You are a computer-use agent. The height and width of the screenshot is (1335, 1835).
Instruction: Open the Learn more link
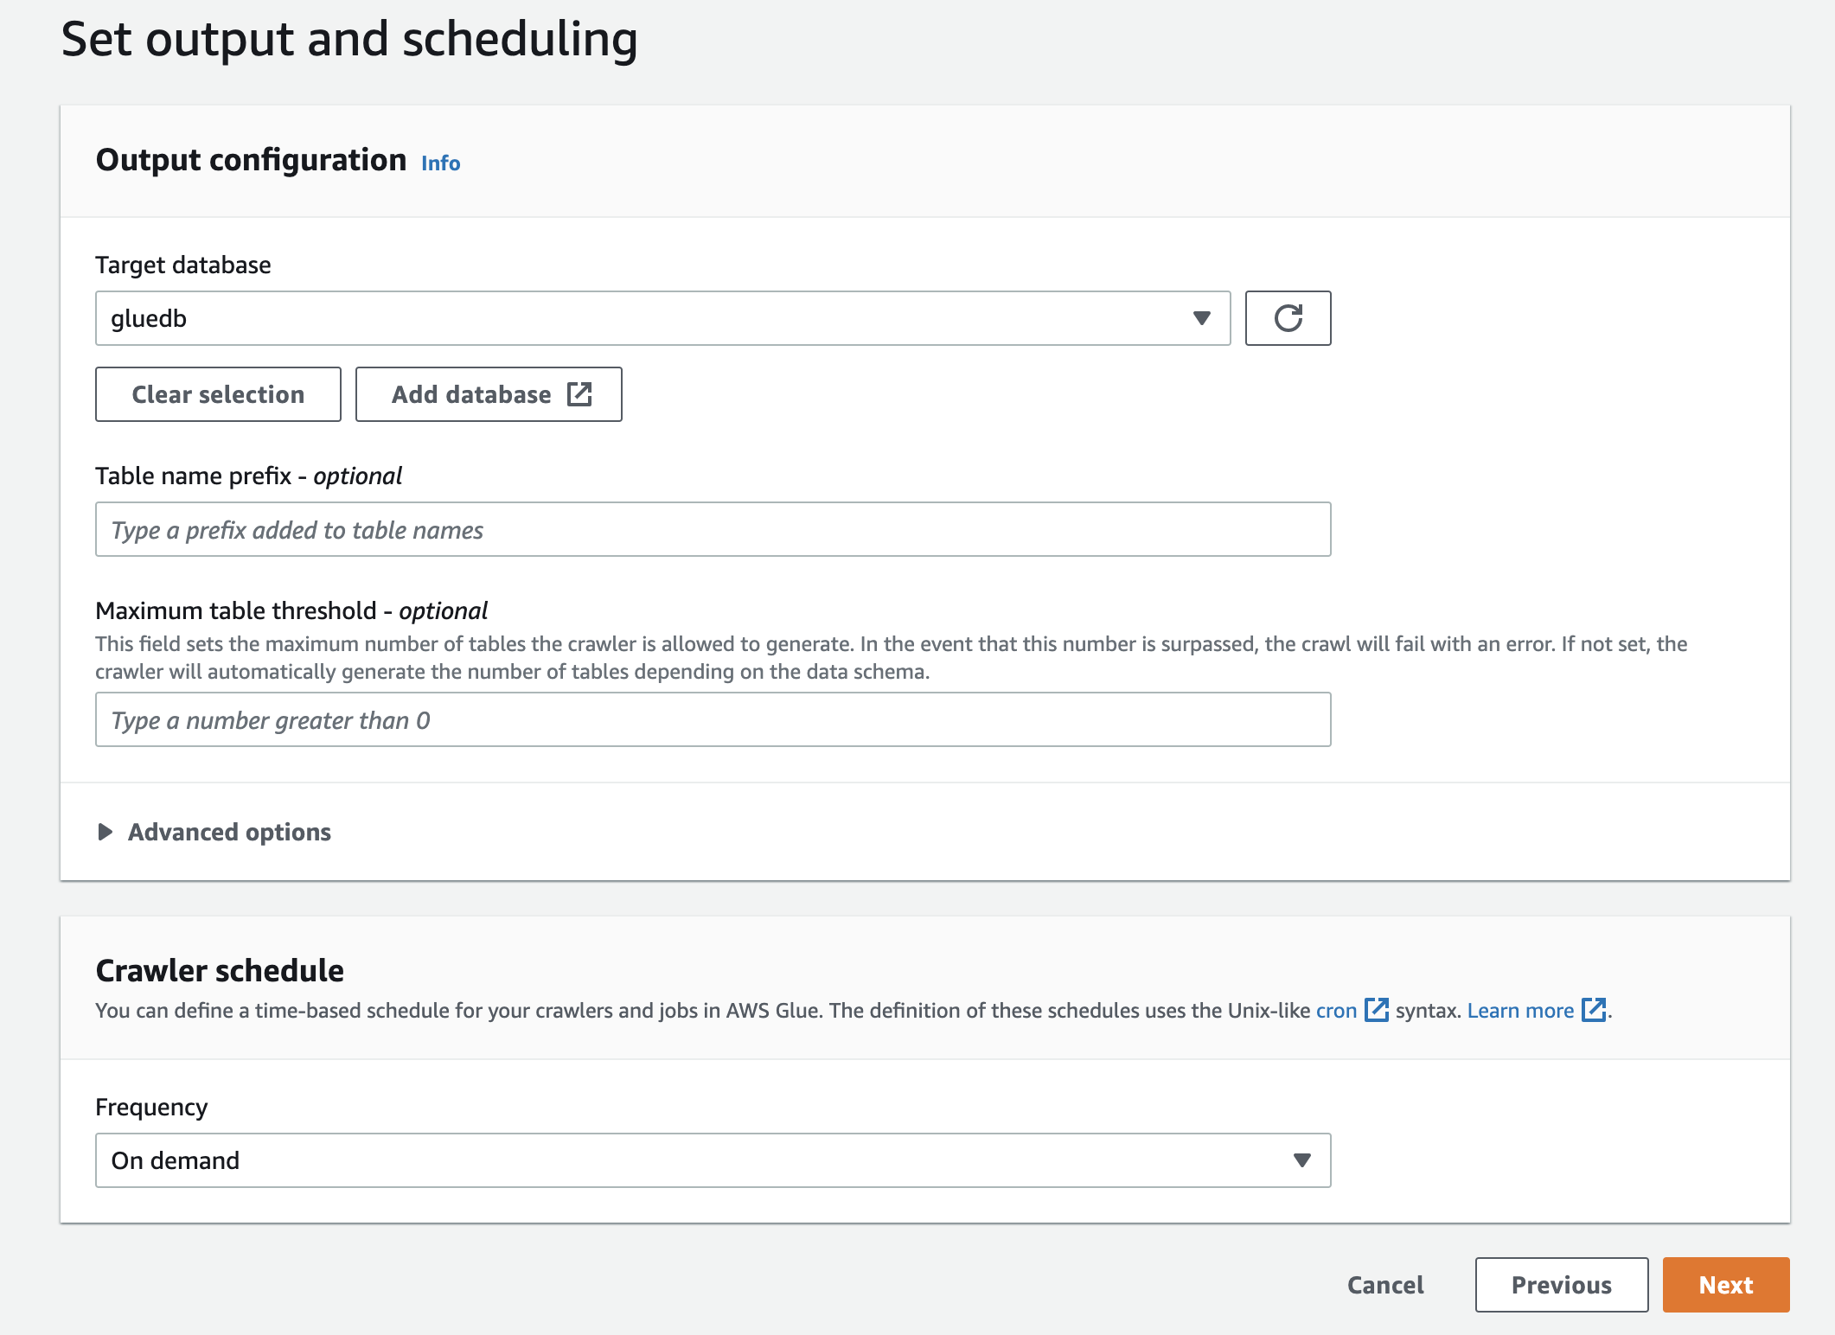(1520, 1011)
